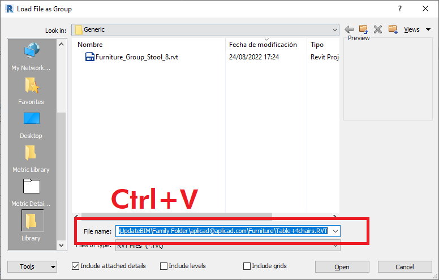
Task: Click the Cancel button
Action: [404, 267]
